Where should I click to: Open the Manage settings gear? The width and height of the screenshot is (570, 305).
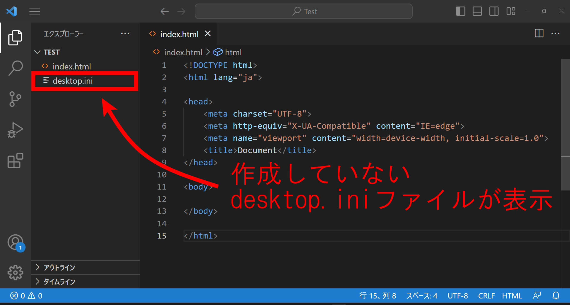click(15, 273)
